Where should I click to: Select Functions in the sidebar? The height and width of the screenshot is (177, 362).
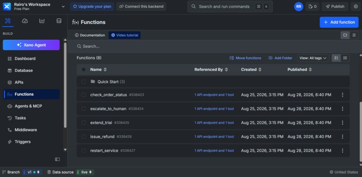pos(31,94)
